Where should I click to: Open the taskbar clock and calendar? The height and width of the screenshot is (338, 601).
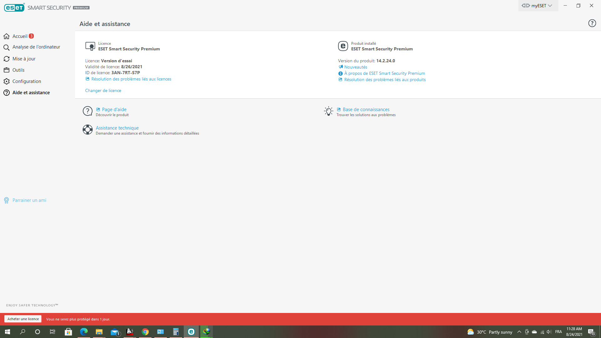(574, 332)
